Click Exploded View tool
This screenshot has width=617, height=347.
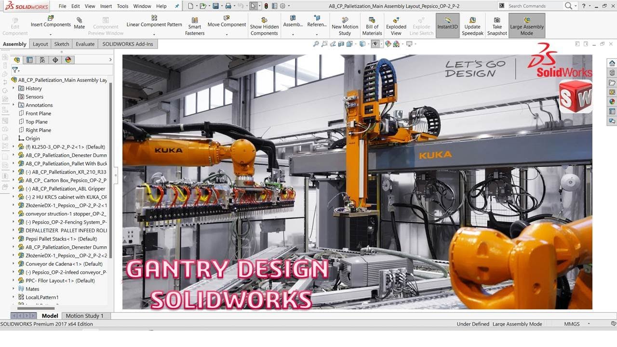pyautogui.click(x=396, y=27)
